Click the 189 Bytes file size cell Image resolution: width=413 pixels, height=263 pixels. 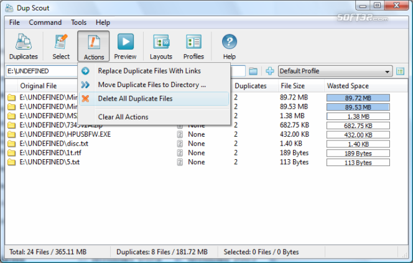(294, 153)
